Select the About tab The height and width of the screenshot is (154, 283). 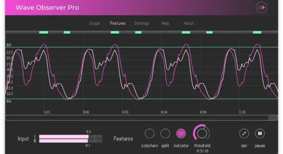189,23
